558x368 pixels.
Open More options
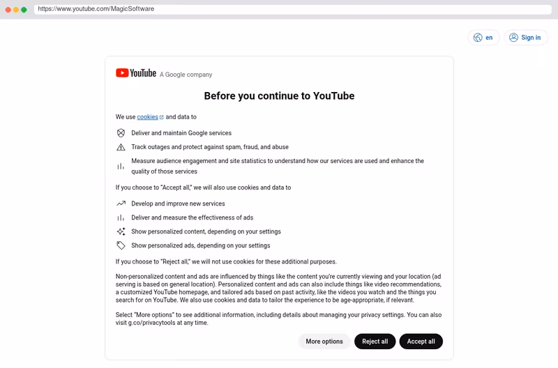pyautogui.click(x=324, y=342)
